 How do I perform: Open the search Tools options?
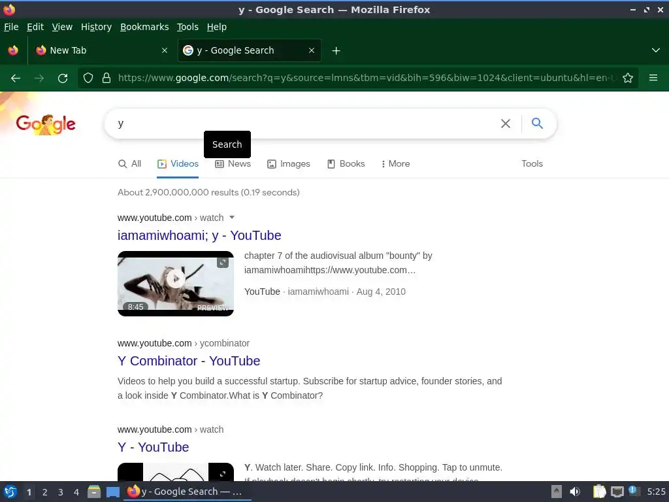532,164
